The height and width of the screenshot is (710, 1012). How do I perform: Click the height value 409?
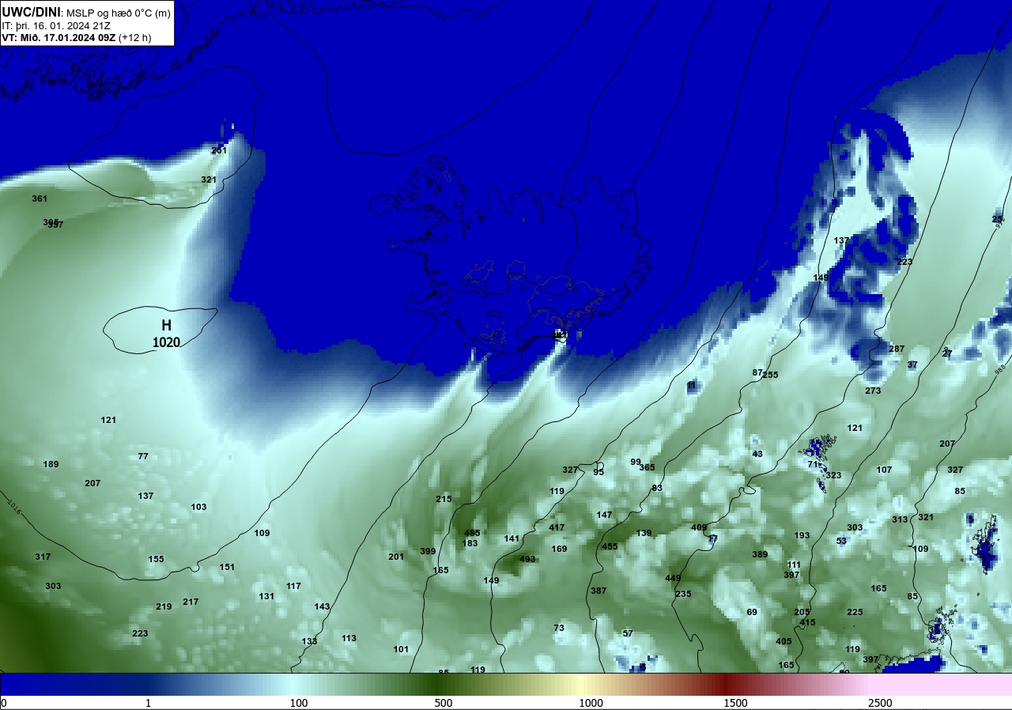click(x=699, y=527)
